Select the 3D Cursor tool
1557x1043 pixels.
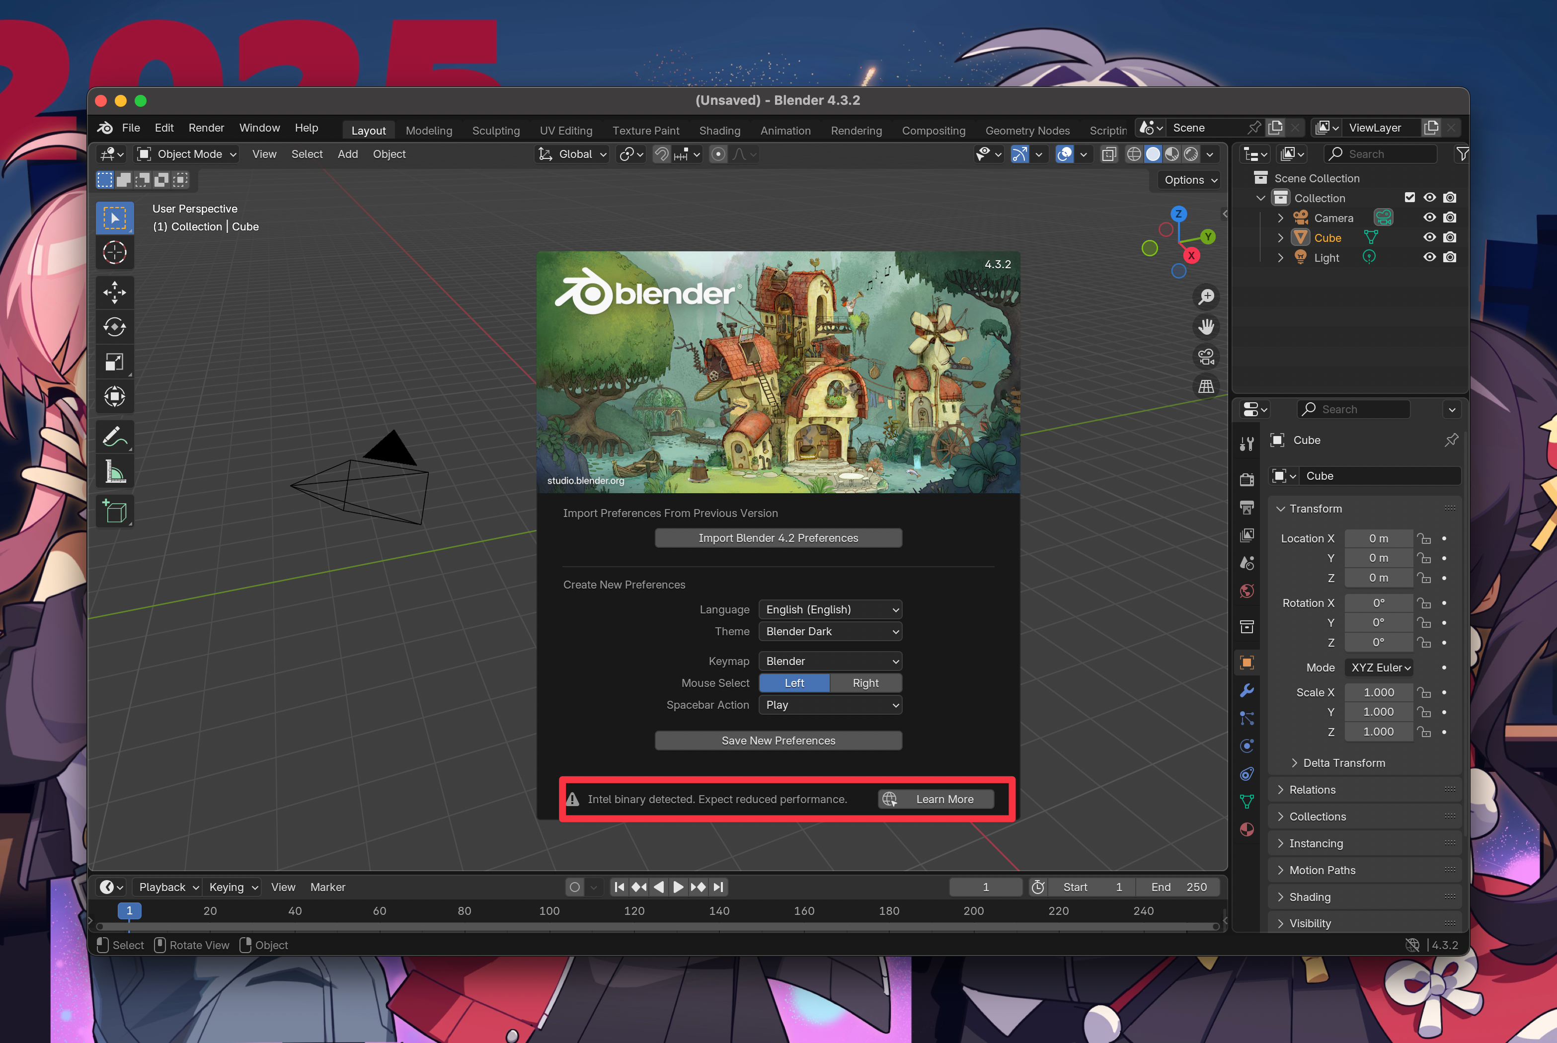114,253
